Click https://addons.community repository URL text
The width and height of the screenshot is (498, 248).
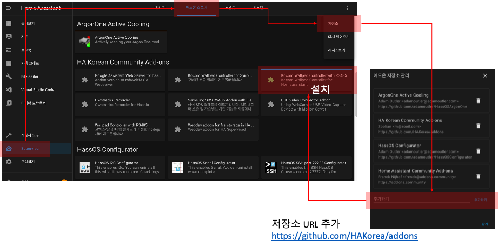click(402, 182)
